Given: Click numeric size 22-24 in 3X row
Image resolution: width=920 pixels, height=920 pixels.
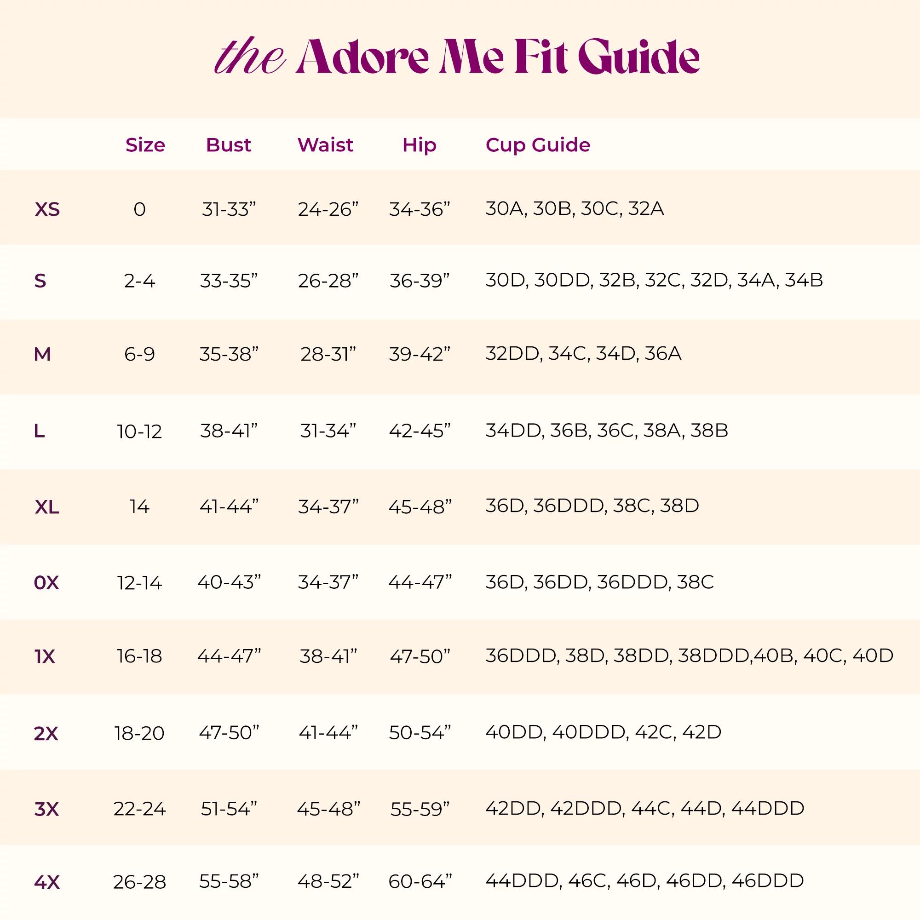Looking at the screenshot, I should pos(139,809).
